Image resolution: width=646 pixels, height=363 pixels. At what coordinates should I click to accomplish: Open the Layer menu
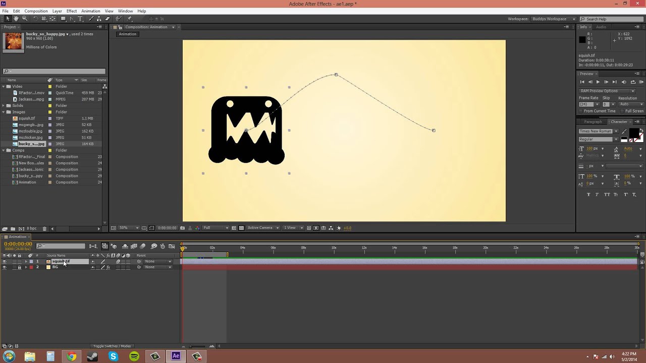[x=57, y=11]
